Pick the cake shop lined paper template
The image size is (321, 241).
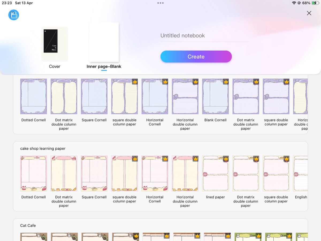216,174
